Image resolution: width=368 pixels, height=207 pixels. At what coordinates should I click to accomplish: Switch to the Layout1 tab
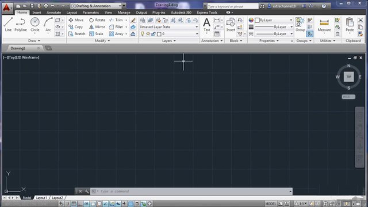pyautogui.click(x=41, y=198)
